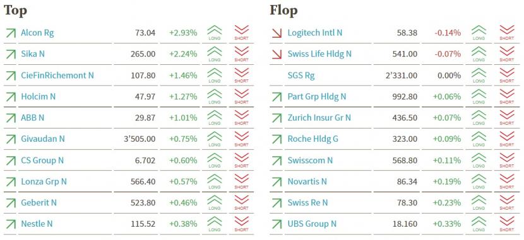
Task: Open the Zurich Insur Gr N link
Action: click(319, 118)
